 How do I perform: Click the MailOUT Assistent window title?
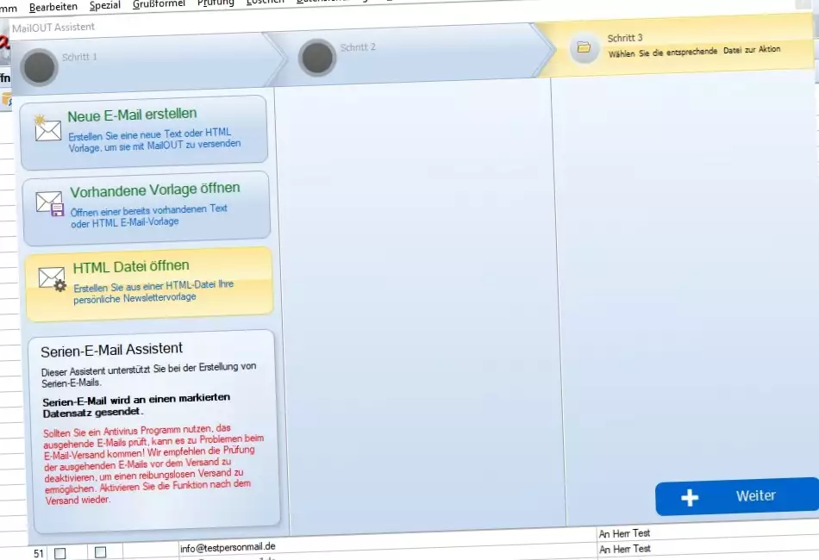coord(53,28)
